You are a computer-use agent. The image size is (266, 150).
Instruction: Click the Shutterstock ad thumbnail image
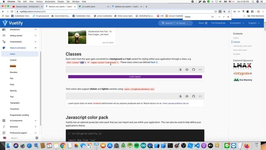coord(77,37)
